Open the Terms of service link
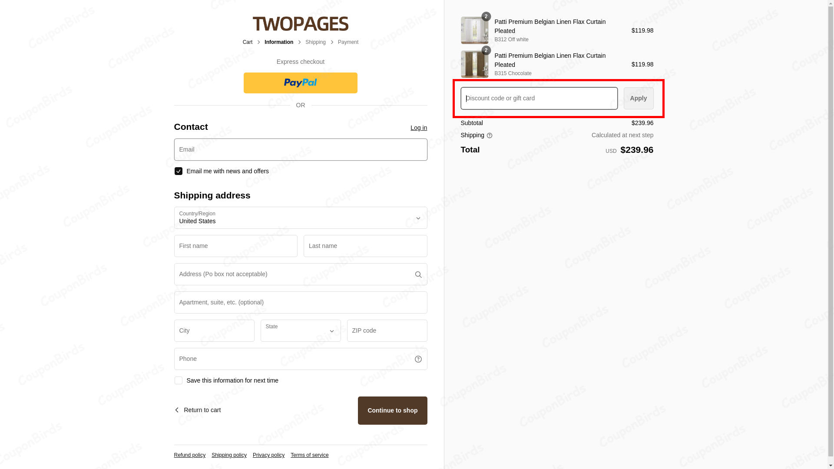The image size is (834, 469). pos(310,455)
